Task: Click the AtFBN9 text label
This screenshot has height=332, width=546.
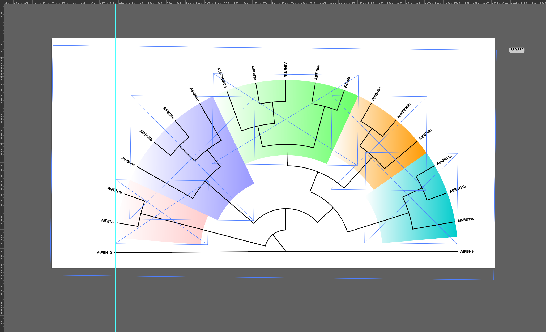Action: coord(467,251)
